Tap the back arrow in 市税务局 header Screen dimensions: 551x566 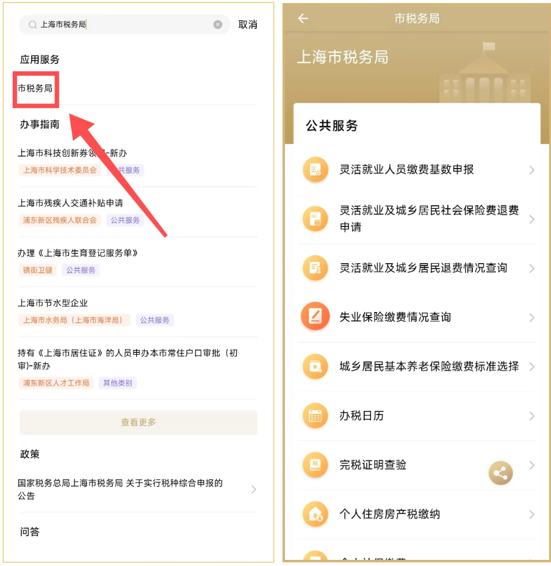[x=303, y=18]
